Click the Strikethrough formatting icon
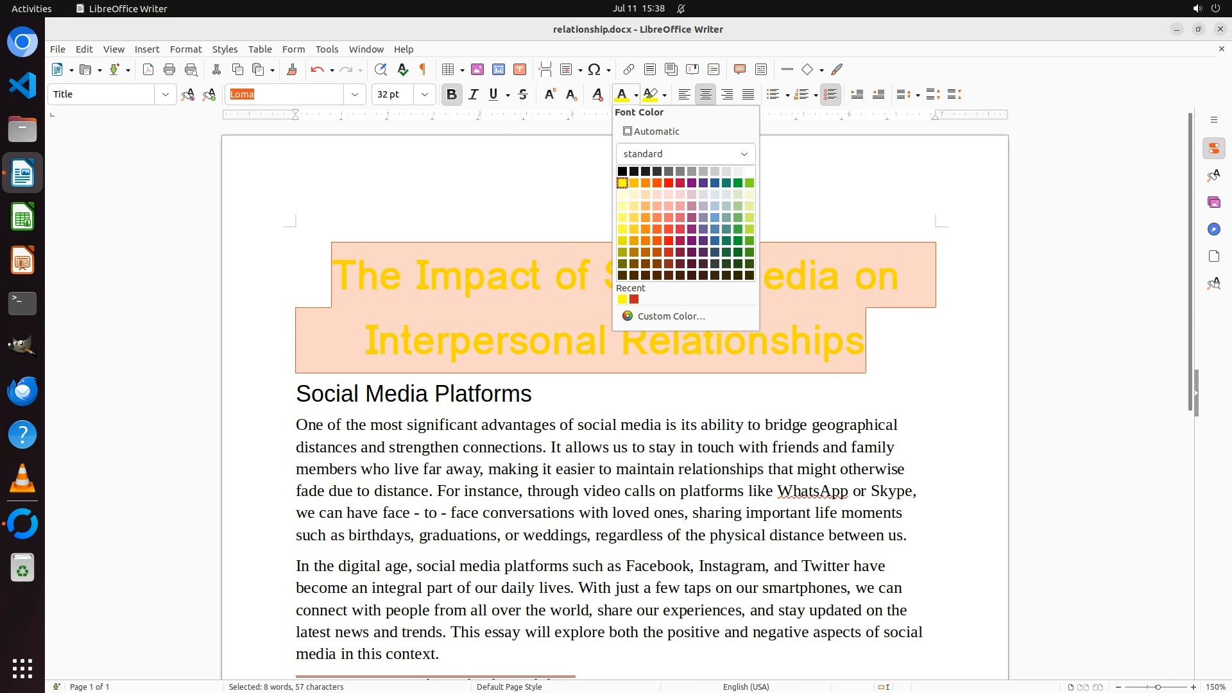 point(523,94)
